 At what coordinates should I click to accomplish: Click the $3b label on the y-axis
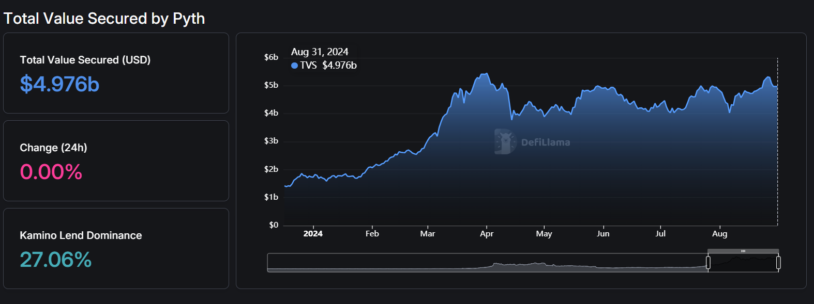[271, 141]
